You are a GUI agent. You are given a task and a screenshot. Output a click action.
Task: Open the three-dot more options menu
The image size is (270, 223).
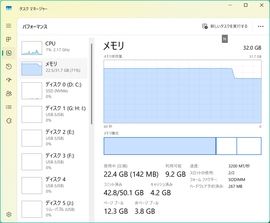pyautogui.click(x=261, y=26)
